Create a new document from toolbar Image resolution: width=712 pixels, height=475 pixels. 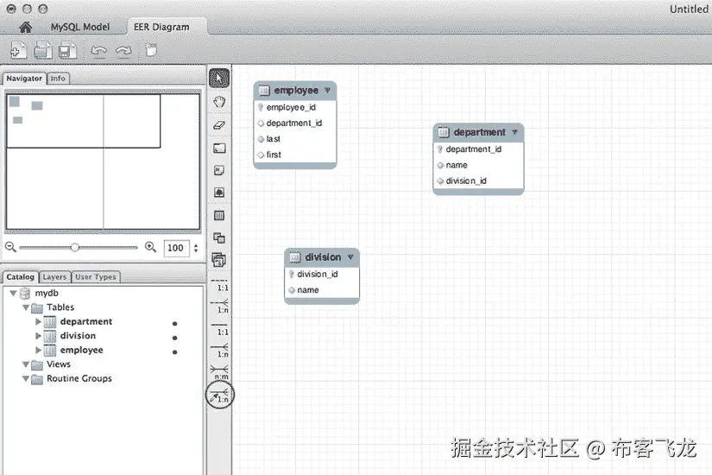click(18, 50)
